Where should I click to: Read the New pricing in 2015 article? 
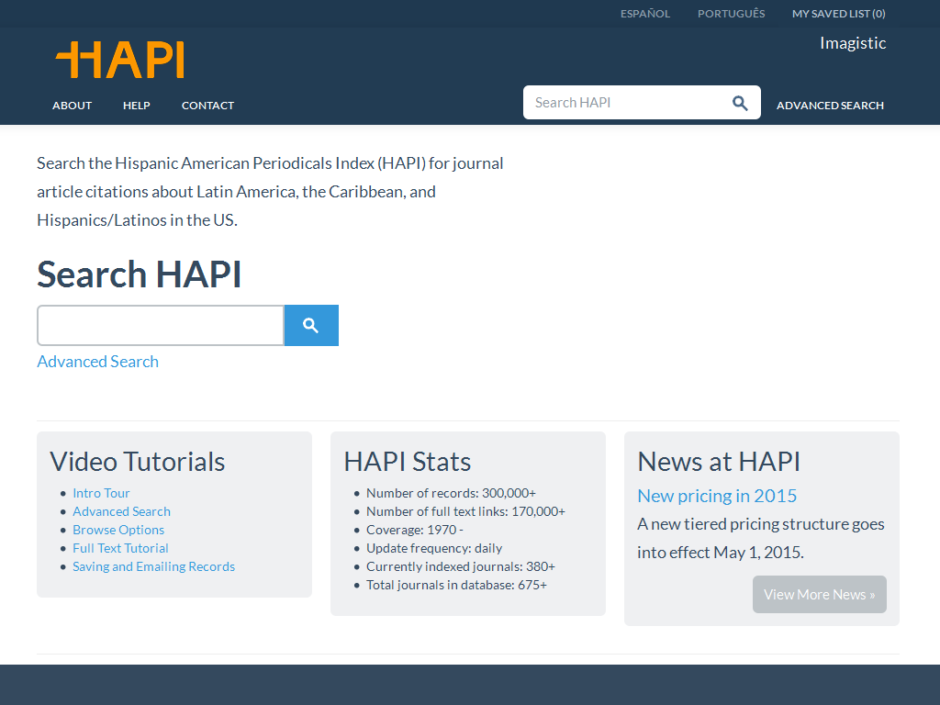[x=717, y=495]
